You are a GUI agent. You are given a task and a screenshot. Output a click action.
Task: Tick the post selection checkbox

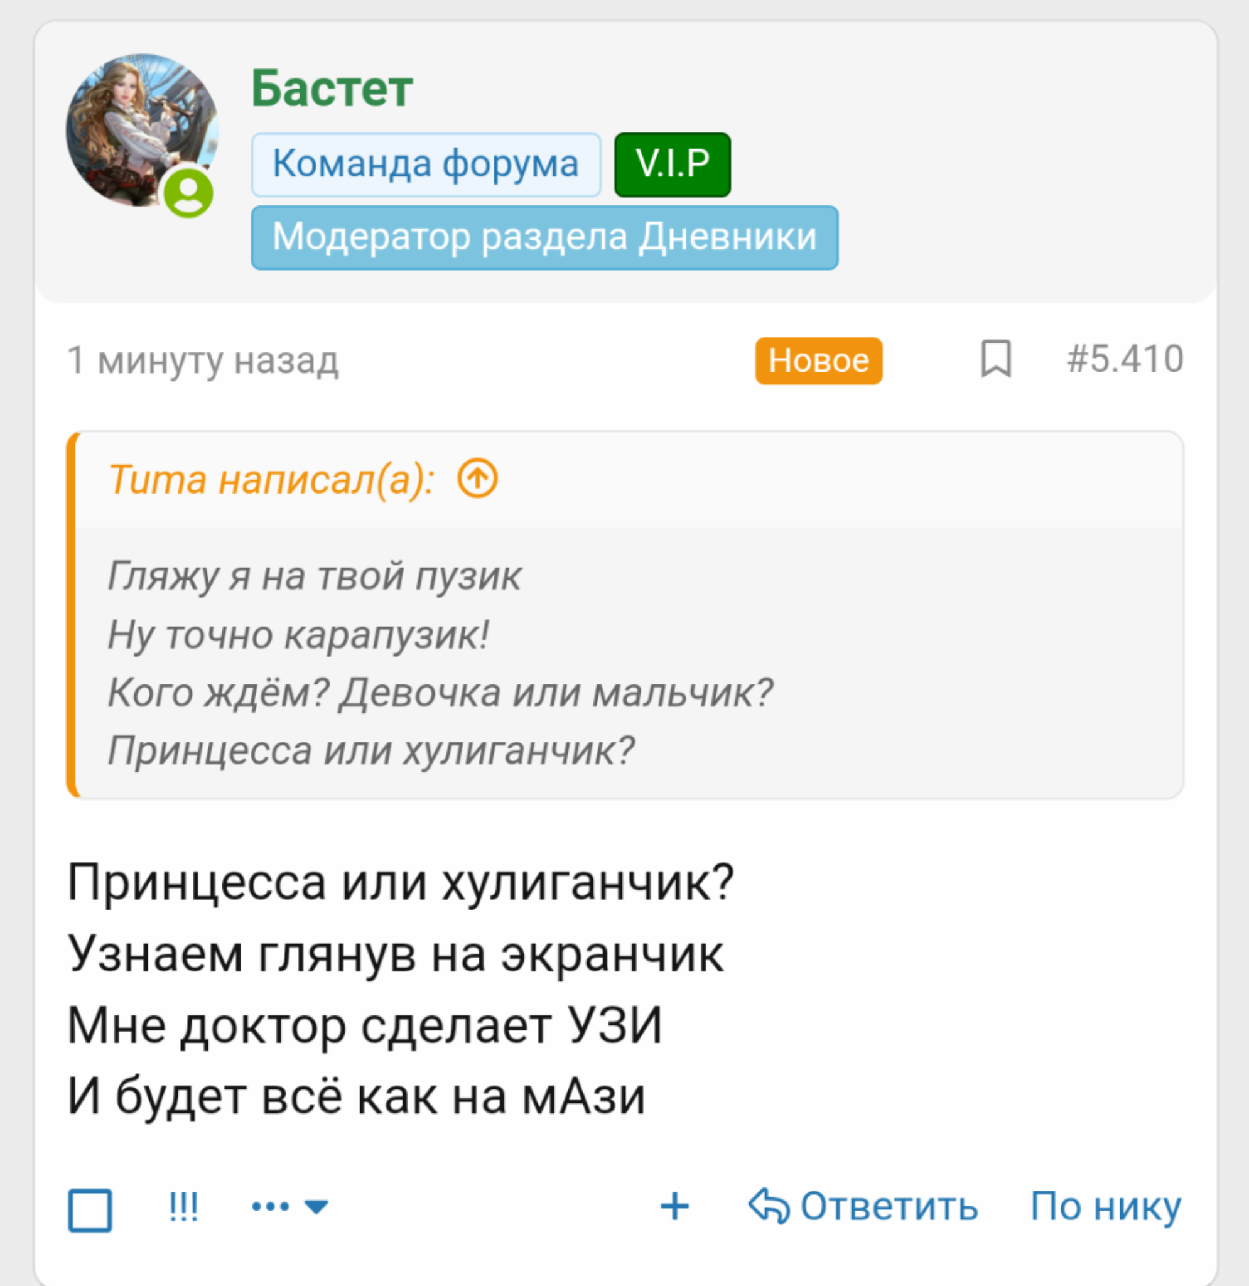(x=90, y=1210)
